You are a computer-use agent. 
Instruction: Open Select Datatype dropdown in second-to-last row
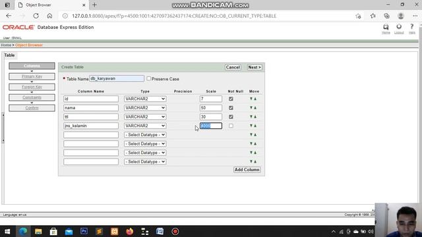[x=145, y=153]
